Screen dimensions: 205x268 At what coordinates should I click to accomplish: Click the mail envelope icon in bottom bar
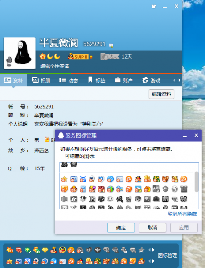[x=62, y=261]
